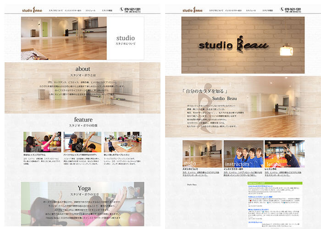Open fourth blue blog post title
Viewport: 321px width, 229px height.
pos(255,222)
